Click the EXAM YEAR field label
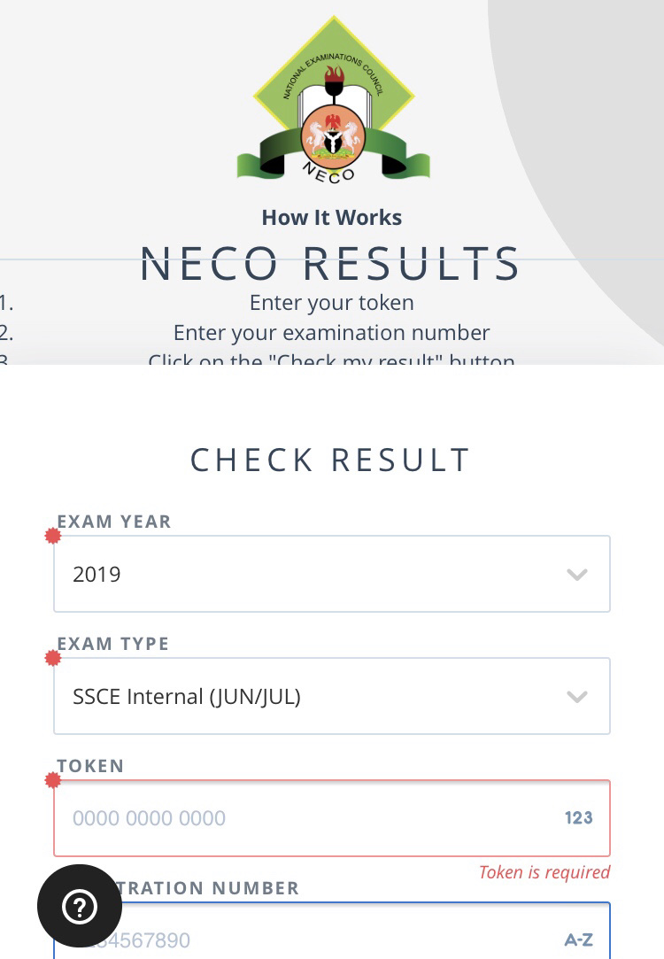Viewport: 664px width, 959px height. (x=114, y=522)
